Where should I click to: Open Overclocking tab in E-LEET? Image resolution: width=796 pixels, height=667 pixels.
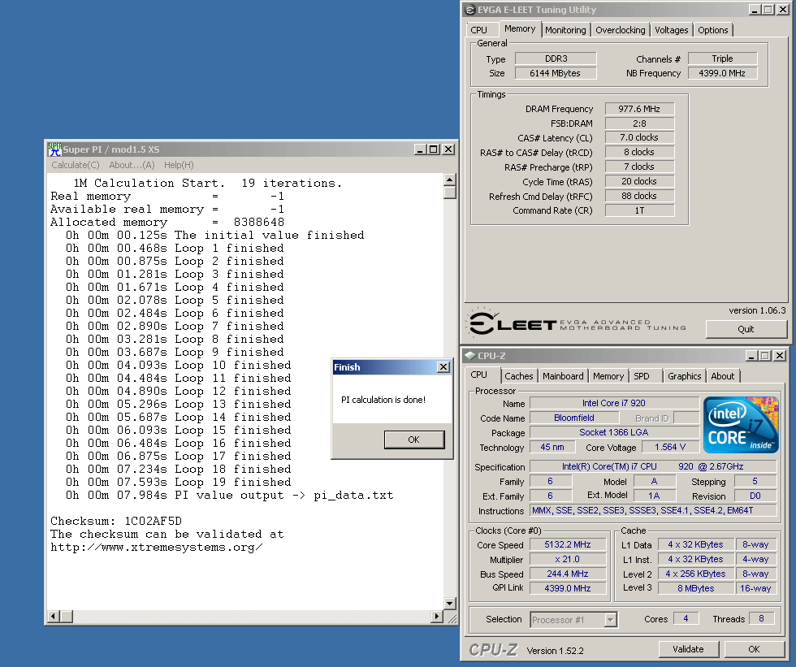621,30
